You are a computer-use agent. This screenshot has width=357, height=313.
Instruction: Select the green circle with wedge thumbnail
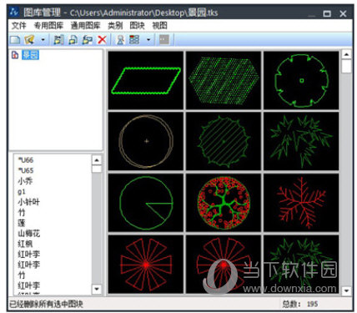146,203
